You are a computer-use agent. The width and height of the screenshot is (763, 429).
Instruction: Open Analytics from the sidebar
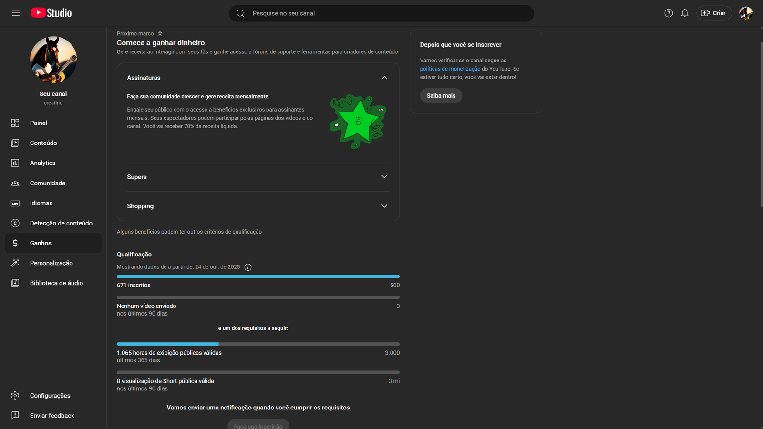(53, 163)
